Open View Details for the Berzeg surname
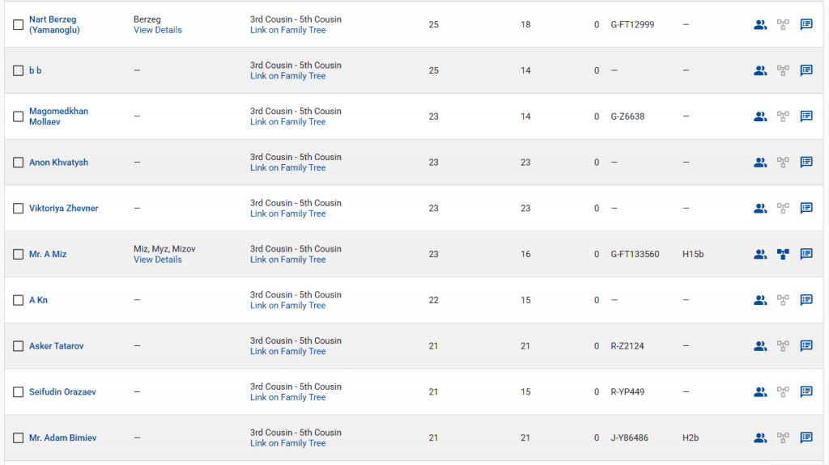Image resolution: width=829 pixels, height=465 pixels. coord(158,30)
